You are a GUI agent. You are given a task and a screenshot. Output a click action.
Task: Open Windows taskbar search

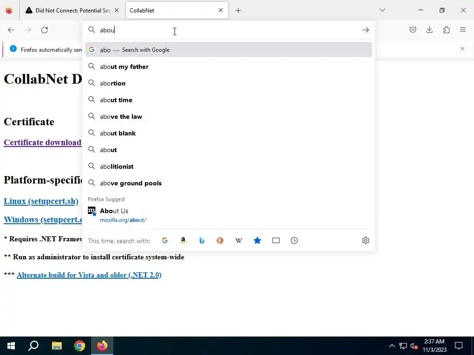33,346
